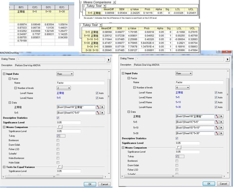Click the 5+30 data range input field

[195, 133]
